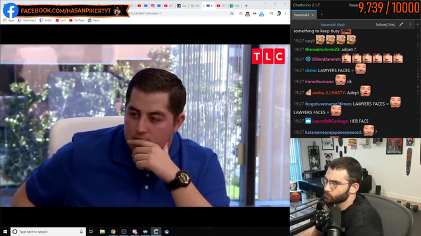Open the Dashboard bookmark

27,20
